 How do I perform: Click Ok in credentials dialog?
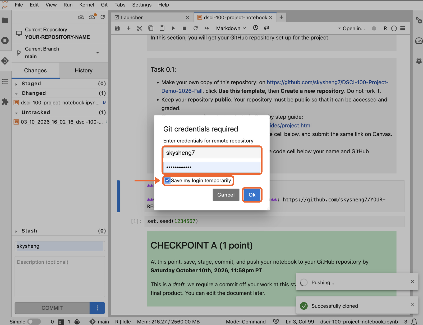[252, 195]
